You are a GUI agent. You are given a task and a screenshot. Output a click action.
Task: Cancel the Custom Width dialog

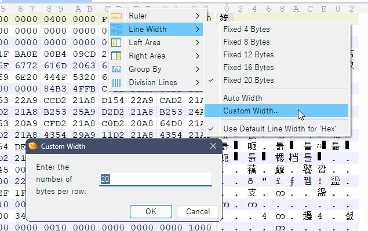click(198, 211)
